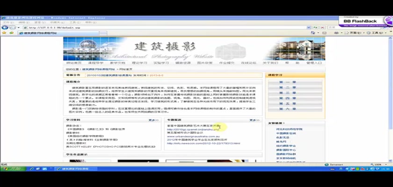
Task: Open 第四章 in course study panel
Action: (295, 98)
